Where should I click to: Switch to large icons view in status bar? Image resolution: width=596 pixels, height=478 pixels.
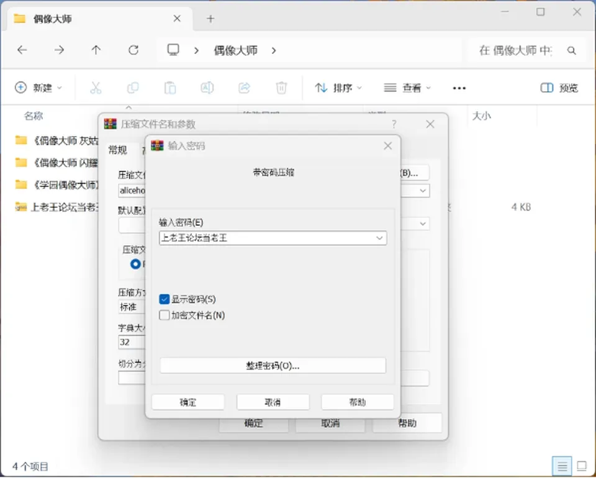click(x=582, y=466)
